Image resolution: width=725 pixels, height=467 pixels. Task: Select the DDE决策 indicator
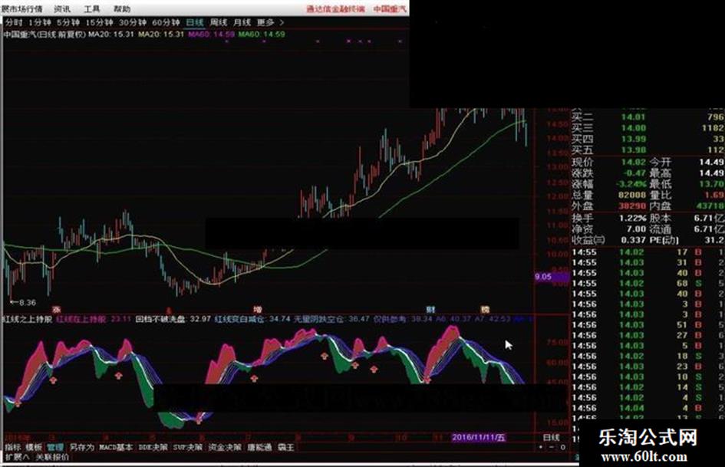click(153, 447)
